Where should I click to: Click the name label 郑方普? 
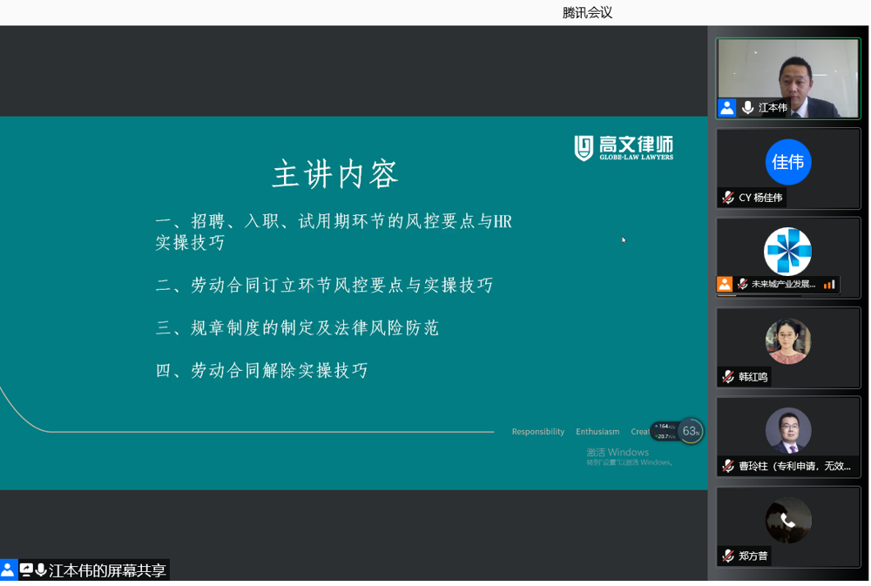tap(753, 556)
